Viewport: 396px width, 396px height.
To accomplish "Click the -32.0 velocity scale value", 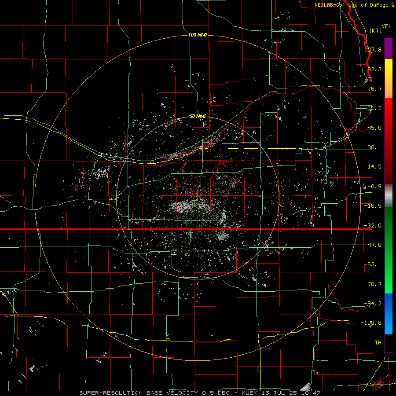I will 373,226.
